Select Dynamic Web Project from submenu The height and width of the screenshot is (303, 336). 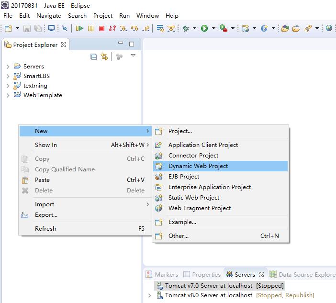198,166
